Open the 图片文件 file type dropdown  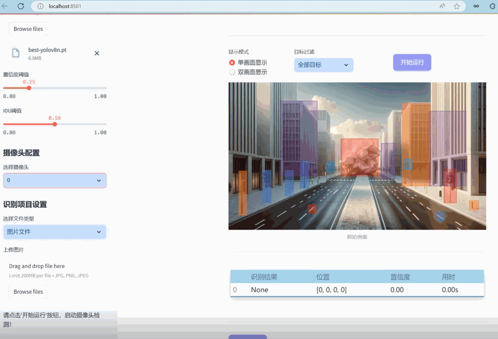coord(55,232)
